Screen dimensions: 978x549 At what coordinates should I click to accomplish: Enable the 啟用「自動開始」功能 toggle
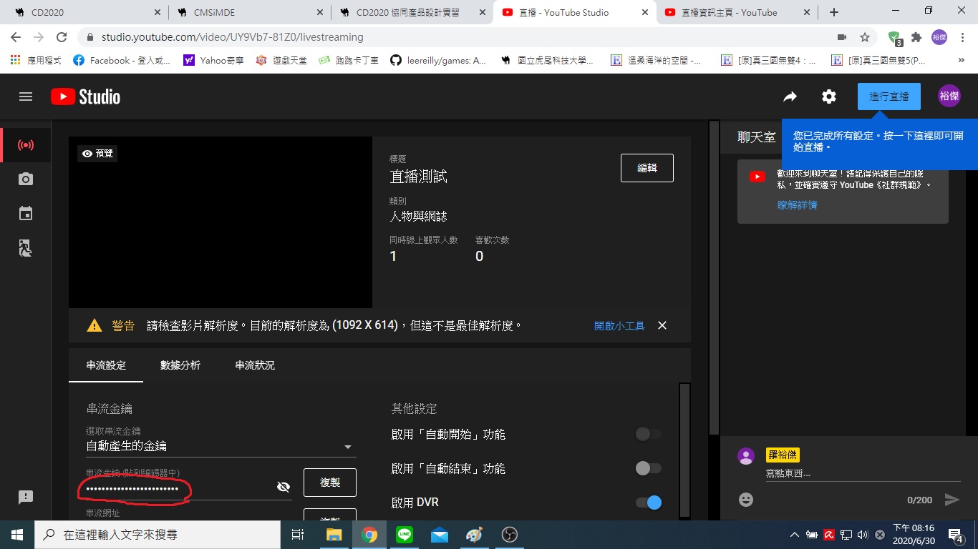(x=648, y=434)
